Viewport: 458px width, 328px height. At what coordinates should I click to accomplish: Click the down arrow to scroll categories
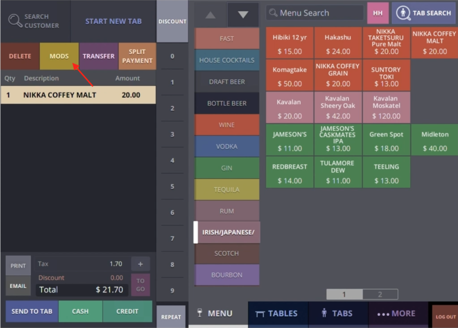tap(242, 14)
